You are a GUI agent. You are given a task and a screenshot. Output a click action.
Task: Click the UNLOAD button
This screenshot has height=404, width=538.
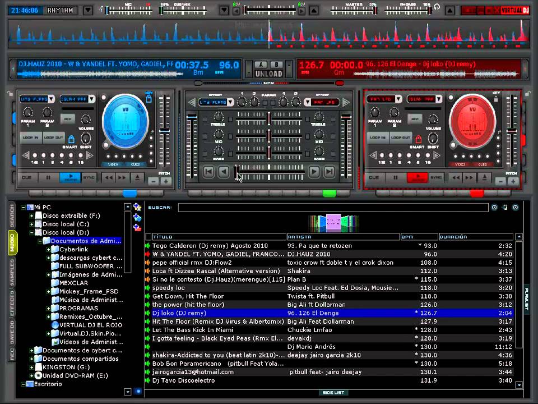coord(268,74)
